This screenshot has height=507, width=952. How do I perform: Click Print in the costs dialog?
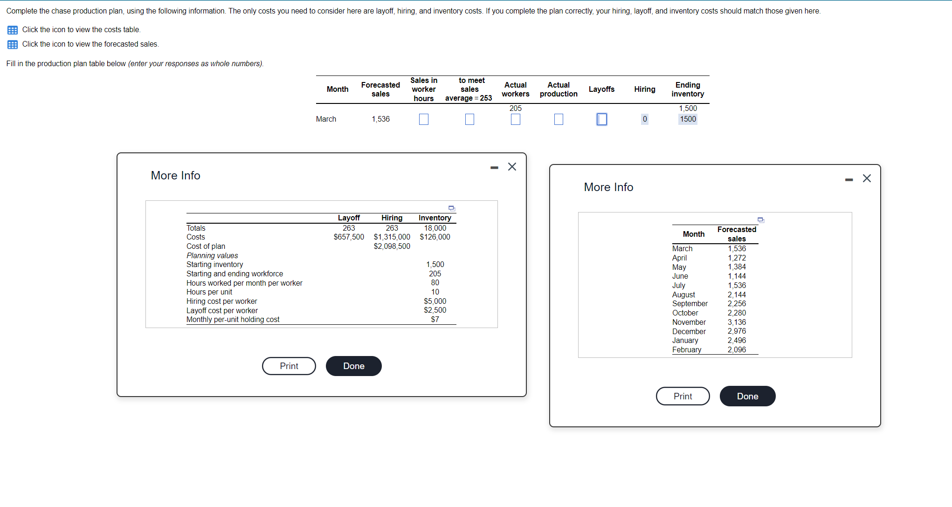click(x=289, y=366)
